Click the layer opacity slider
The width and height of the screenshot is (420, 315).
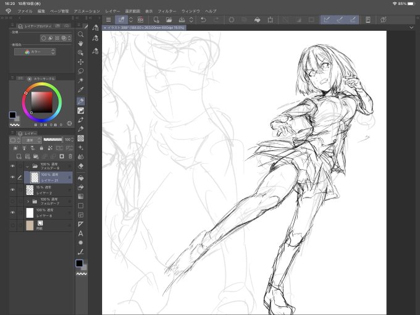click(52, 140)
